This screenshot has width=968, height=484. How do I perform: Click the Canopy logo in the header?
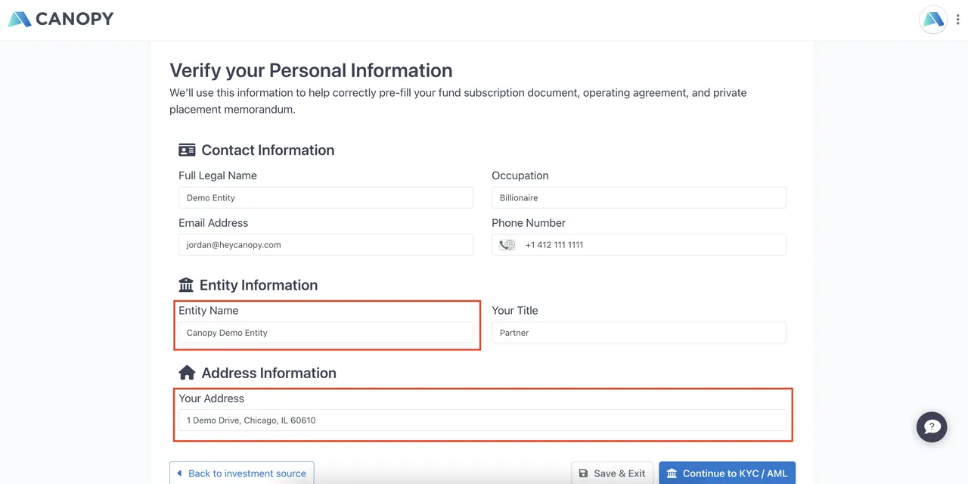pyautogui.click(x=61, y=19)
